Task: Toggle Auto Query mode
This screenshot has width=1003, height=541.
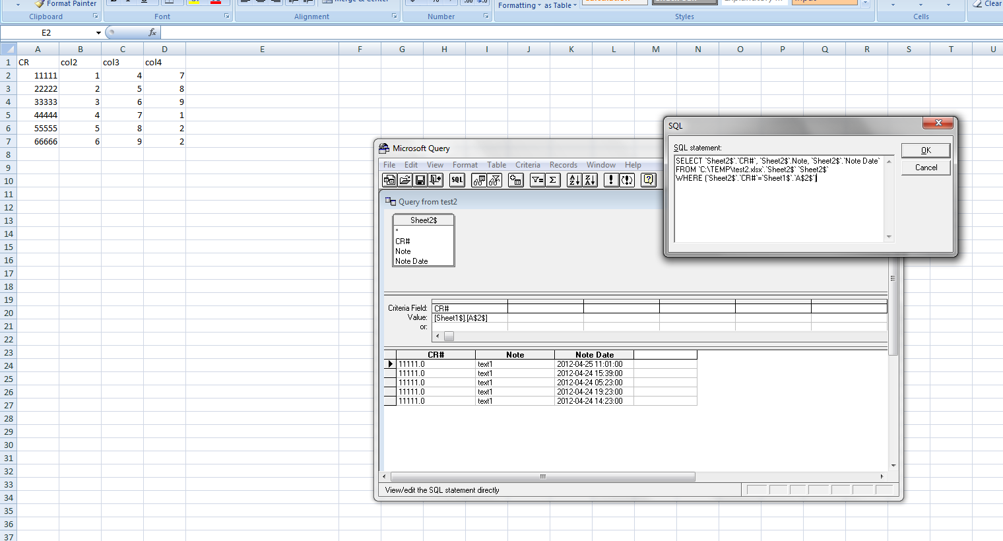Action: [x=627, y=179]
